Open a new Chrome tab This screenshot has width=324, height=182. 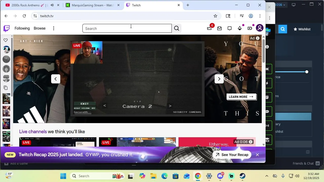188,5
